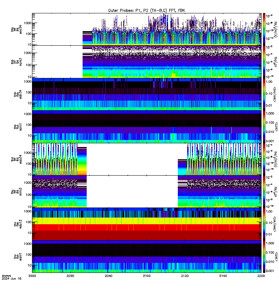The image size is (279, 297).
Task: Click the nT²/Hz unit label of thc scm3
Action: pos(276,192)
